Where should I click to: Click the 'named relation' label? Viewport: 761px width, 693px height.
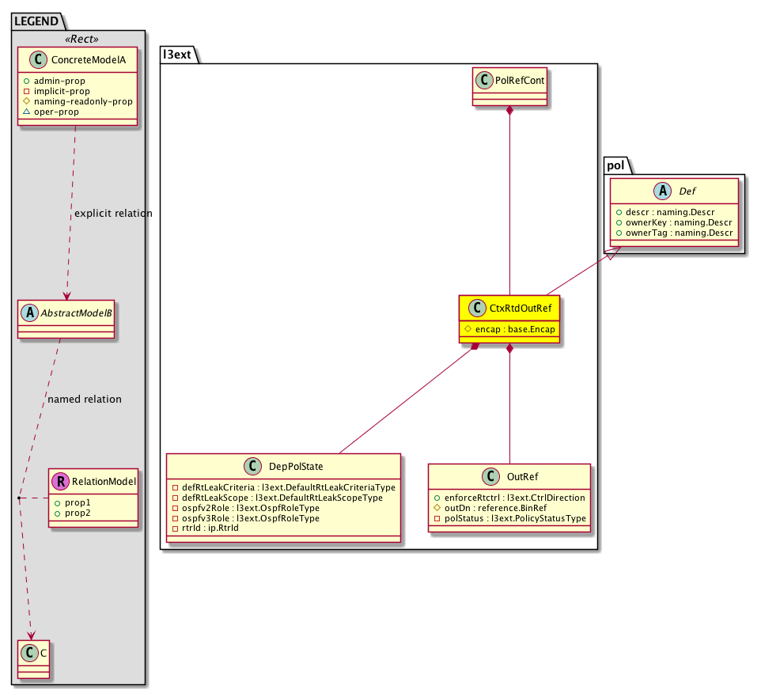[x=85, y=400]
